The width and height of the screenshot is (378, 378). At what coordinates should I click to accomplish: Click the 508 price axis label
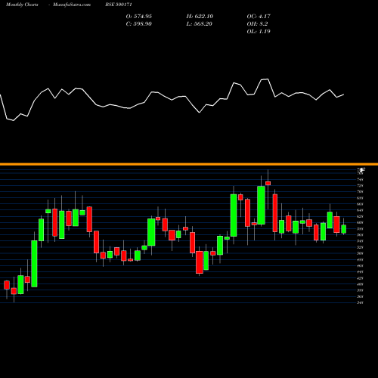(x=360, y=253)
